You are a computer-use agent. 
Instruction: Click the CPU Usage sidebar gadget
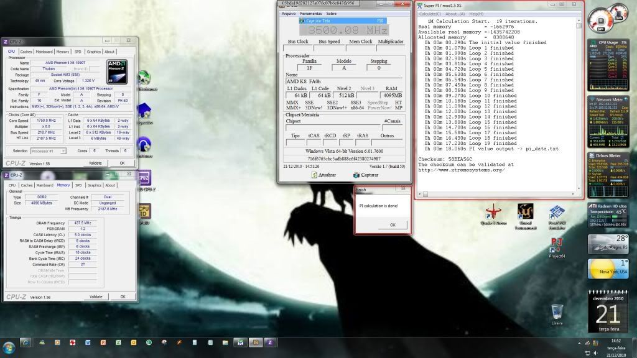tap(608, 65)
